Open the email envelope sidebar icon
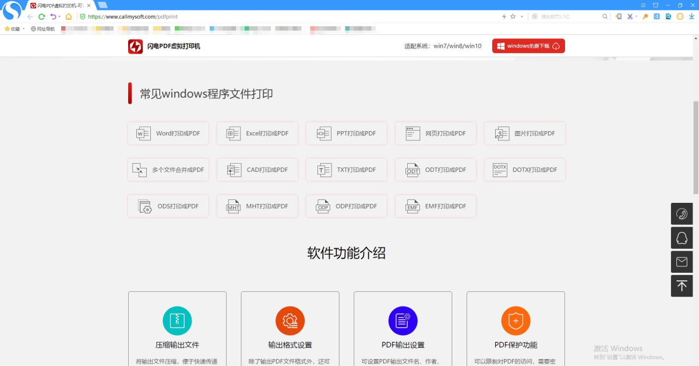The height and width of the screenshot is (366, 699). [x=682, y=262]
